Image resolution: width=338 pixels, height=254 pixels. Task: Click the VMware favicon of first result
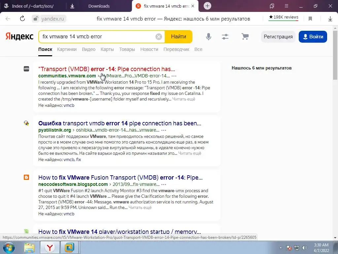[26, 69]
